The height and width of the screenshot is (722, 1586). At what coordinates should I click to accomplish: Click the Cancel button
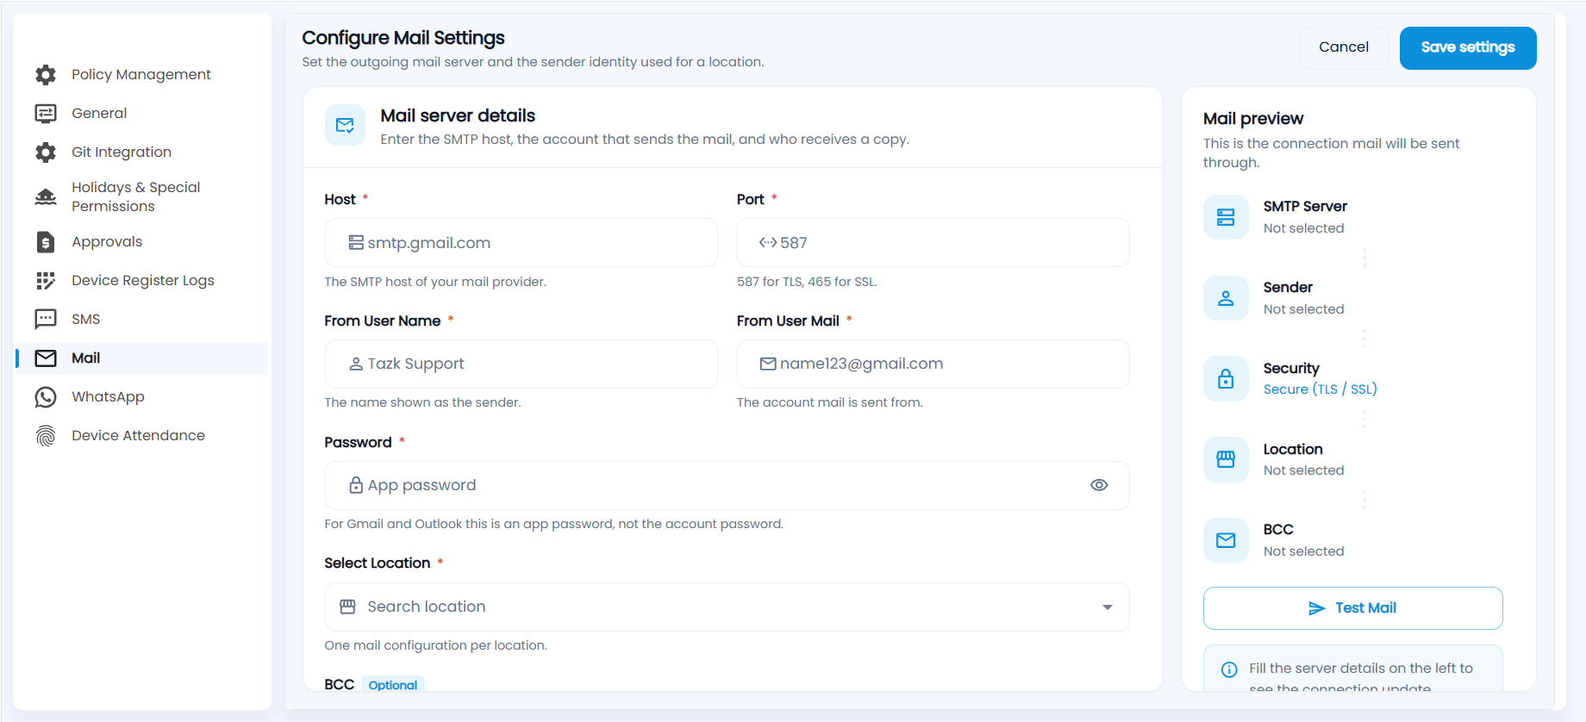pos(1343,47)
